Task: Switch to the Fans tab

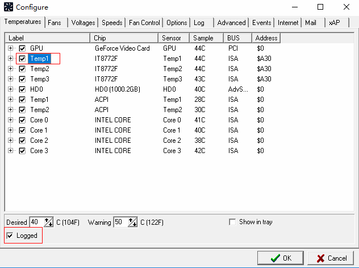Action: click(56, 23)
